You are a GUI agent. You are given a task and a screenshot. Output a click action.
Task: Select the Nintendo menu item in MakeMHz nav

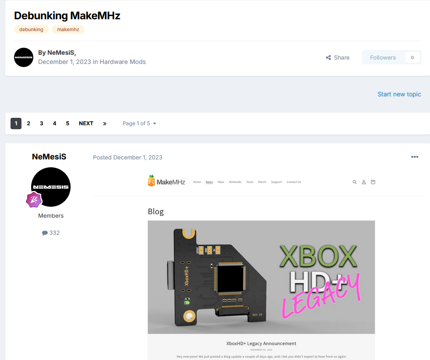click(x=235, y=182)
